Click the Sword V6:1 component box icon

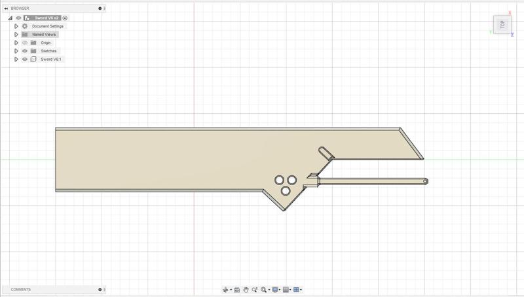pyautogui.click(x=33, y=59)
